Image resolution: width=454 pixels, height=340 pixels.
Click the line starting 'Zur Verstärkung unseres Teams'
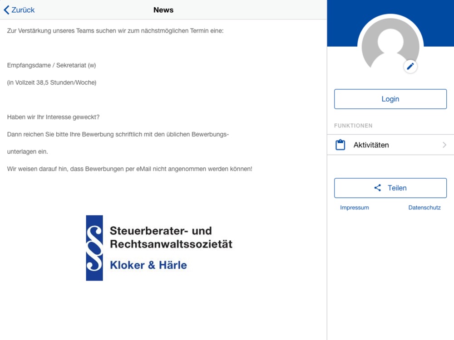click(115, 31)
